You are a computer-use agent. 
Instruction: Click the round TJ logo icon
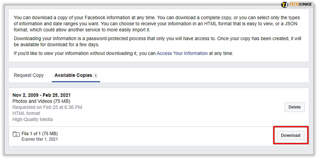[x=285, y=5]
